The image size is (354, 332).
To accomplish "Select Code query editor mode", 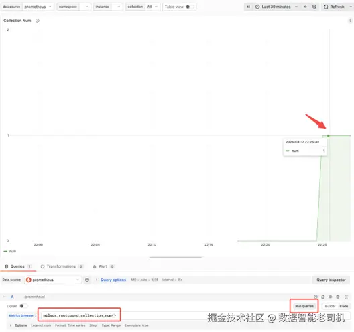I will [344, 306].
